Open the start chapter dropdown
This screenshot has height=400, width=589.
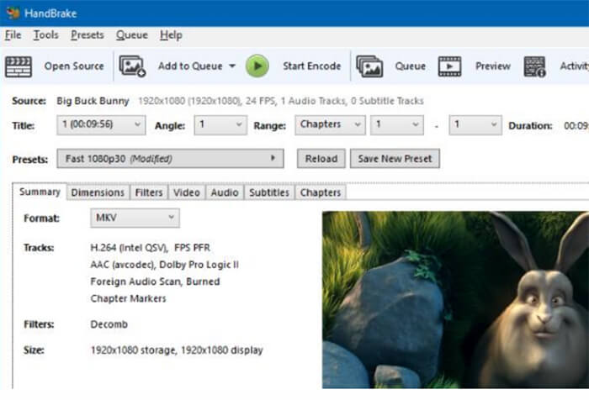click(x=397, y=125)
